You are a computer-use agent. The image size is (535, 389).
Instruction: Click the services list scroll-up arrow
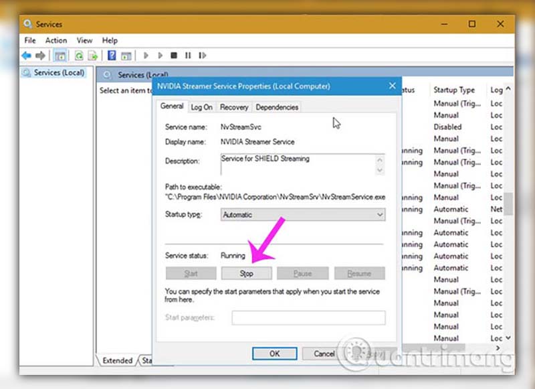[508, 89]
